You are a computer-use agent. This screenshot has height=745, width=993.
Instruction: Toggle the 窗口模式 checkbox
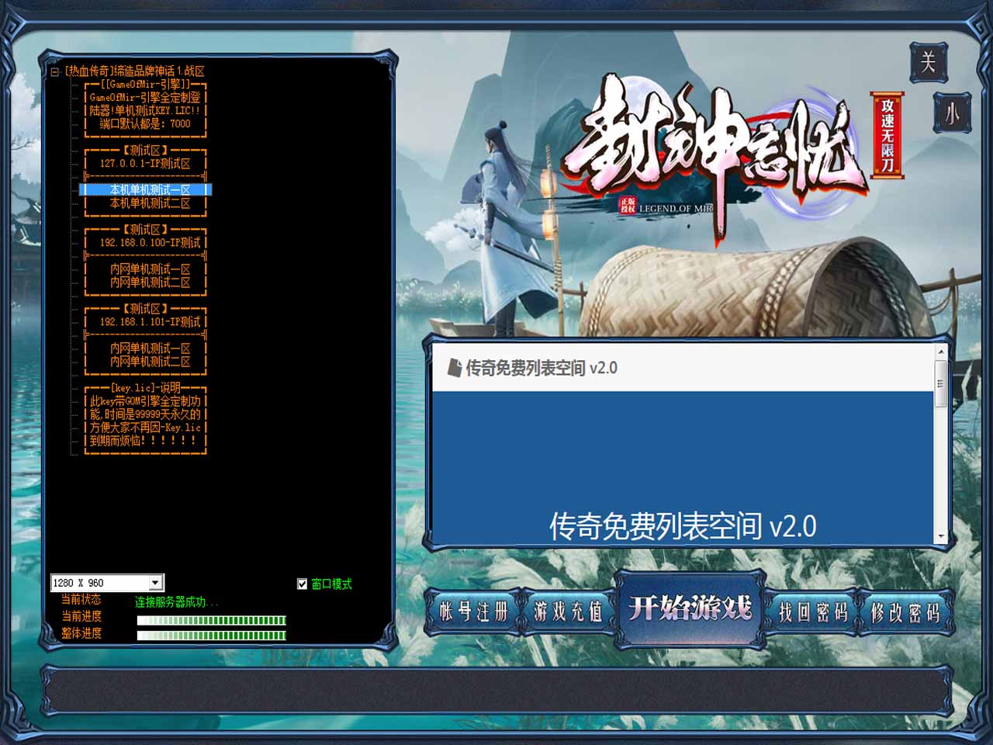point(303,584)
